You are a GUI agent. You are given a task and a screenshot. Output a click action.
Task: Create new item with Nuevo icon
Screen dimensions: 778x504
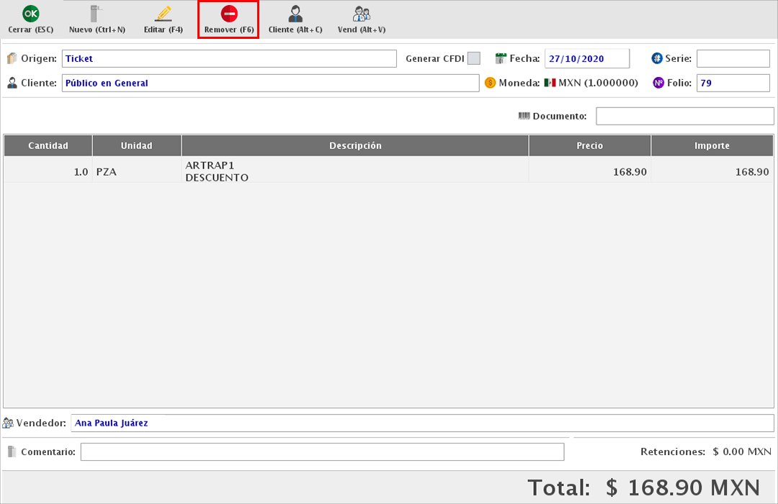[x=97, y=14]
